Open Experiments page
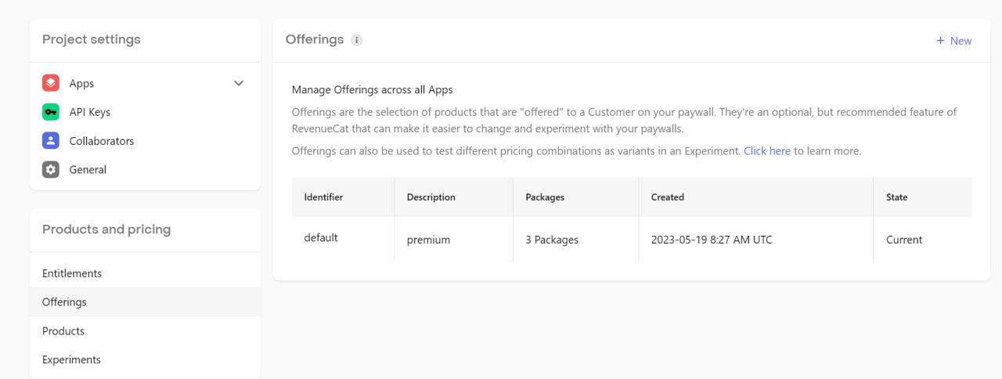 click(145, 359)
